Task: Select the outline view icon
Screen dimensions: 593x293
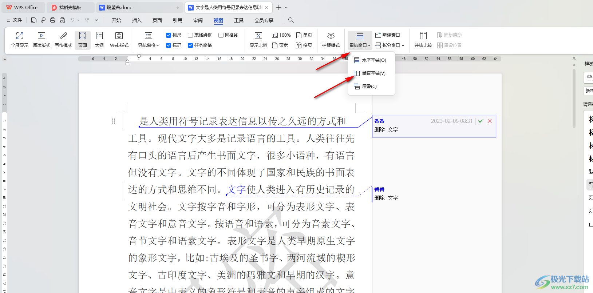Action: 99,40
